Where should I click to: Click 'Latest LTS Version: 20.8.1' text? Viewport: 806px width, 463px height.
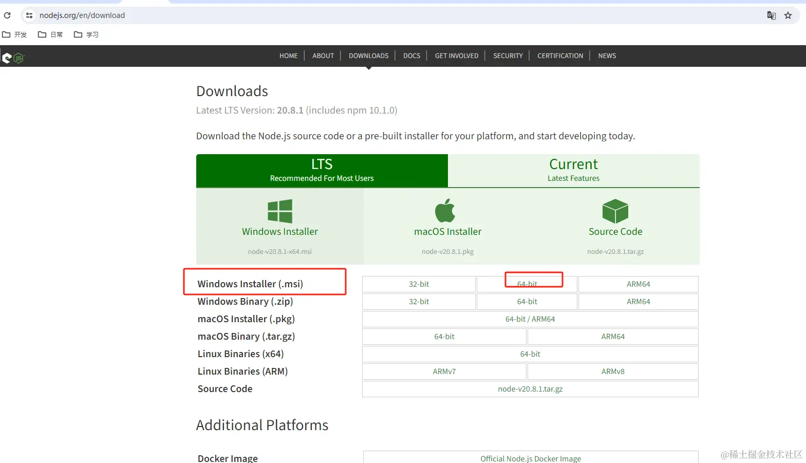pos(250,110)
